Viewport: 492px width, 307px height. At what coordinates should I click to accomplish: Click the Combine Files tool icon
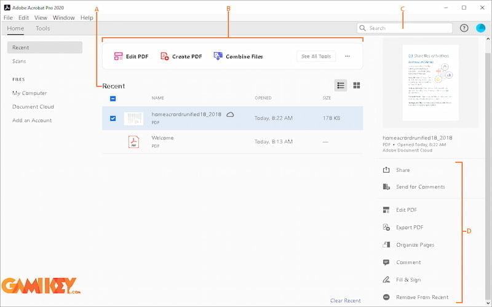click(218, 56)
